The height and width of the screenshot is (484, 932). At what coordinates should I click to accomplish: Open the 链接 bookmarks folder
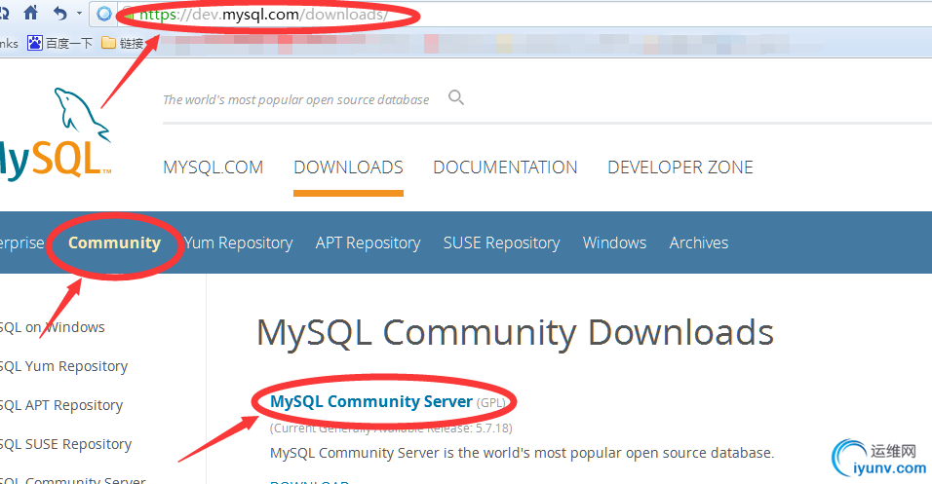point(123,43)
